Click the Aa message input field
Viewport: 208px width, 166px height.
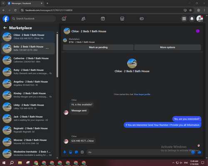click(139, 152)
